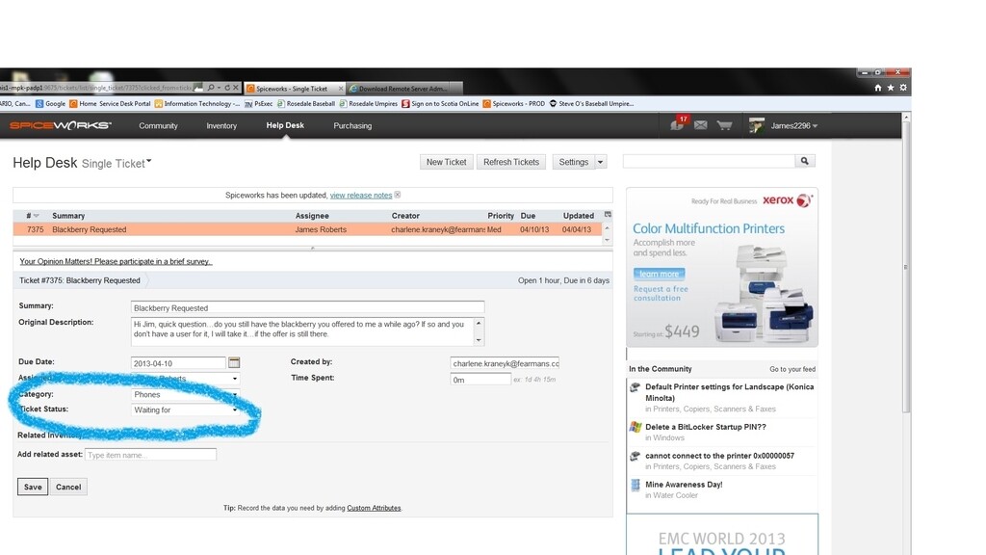Image resolution: width=986 pixels, height=555 pixels.
Task: Go to the Community section
Action: pos(158,125)
